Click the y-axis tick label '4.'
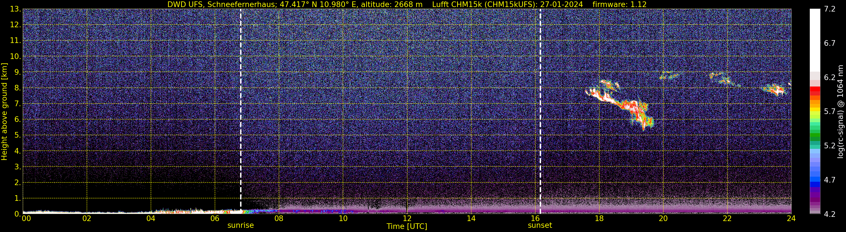The image size is (846, 232). (x=17, y=151)
